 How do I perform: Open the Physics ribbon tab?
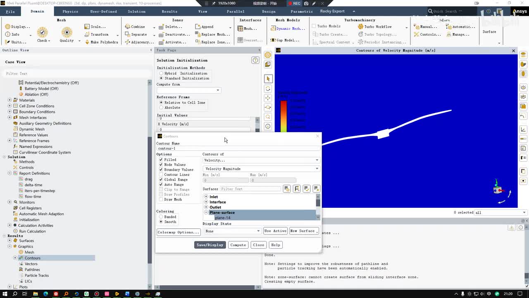(70, 12)
